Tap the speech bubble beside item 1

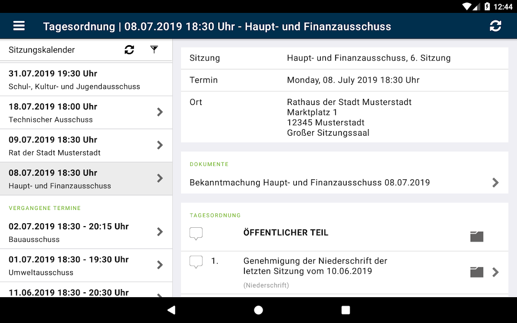pos(196,262)
